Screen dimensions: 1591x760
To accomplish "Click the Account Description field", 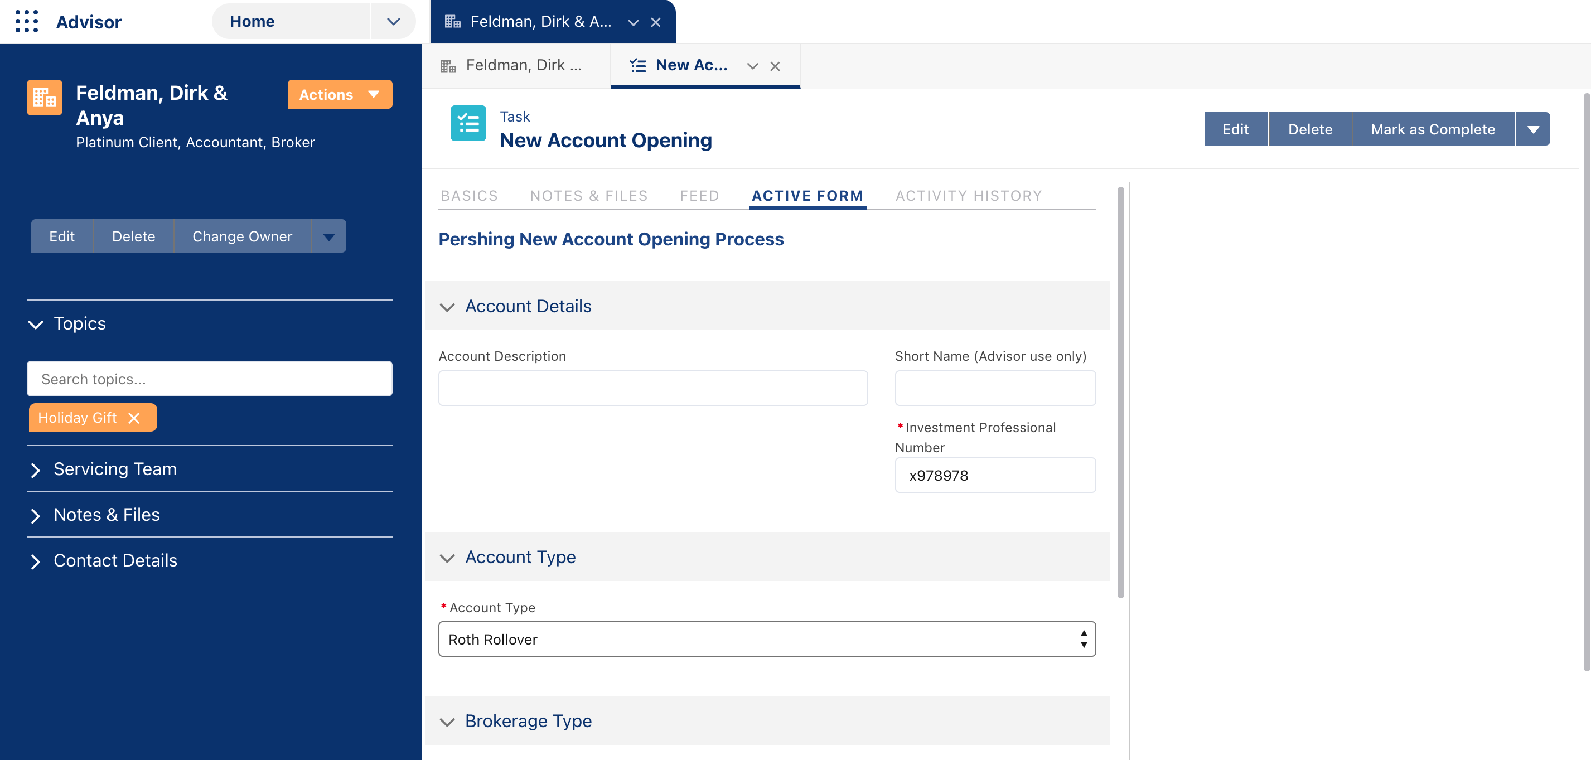I will pyautogui.click(x=652, y=388).
